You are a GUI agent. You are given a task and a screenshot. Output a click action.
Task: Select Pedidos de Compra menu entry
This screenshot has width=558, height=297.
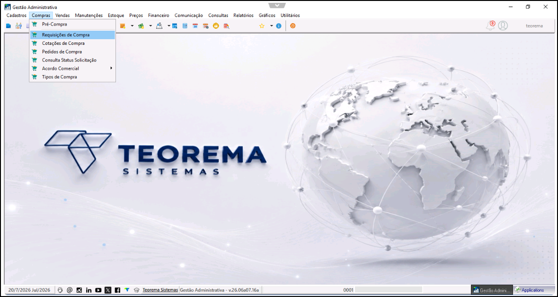tap(72, 52)
